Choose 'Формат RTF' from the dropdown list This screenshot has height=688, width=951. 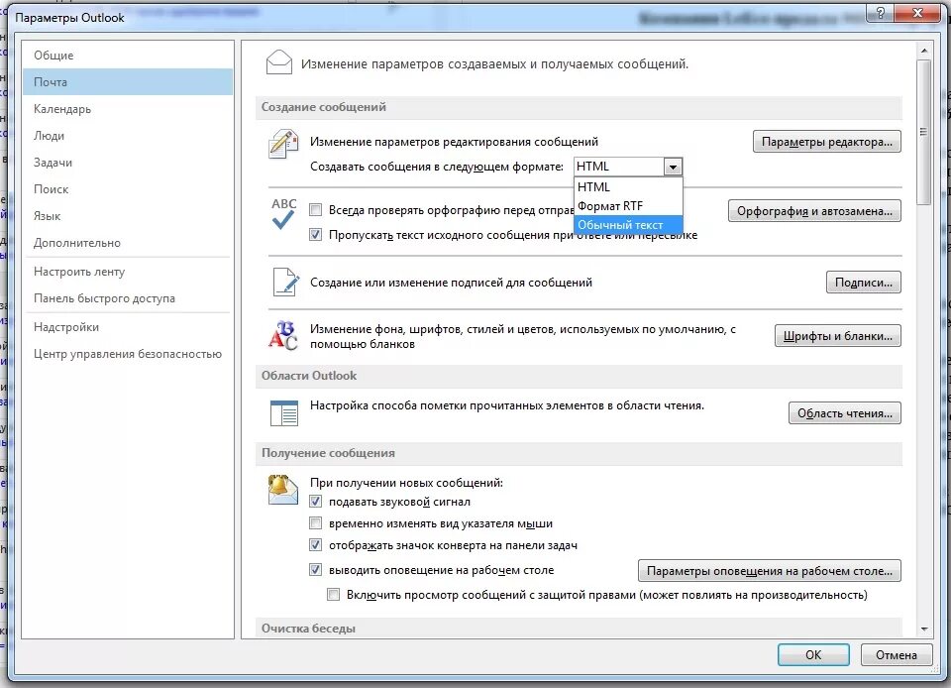click(x=628, y=205)
